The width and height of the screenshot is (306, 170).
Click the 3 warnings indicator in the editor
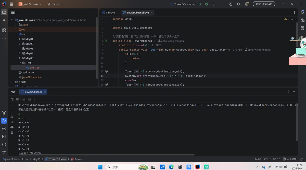[x=287, y=19]
